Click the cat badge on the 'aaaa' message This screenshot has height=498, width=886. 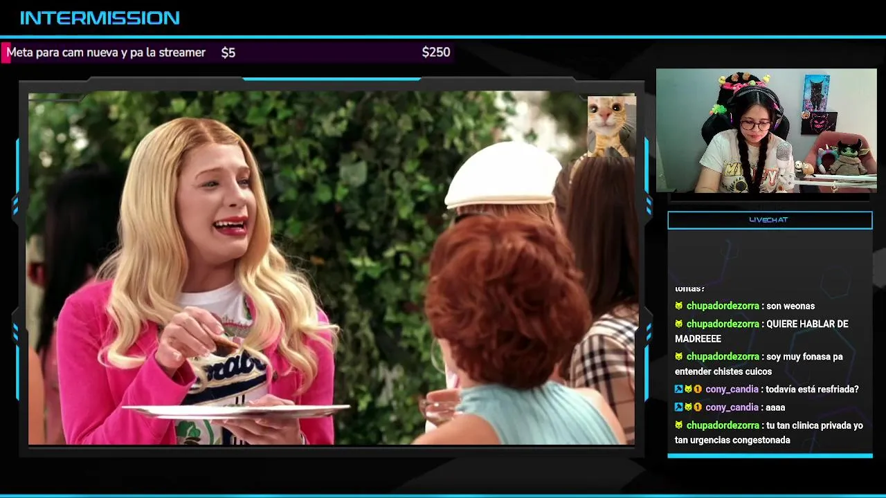point(688,407)
